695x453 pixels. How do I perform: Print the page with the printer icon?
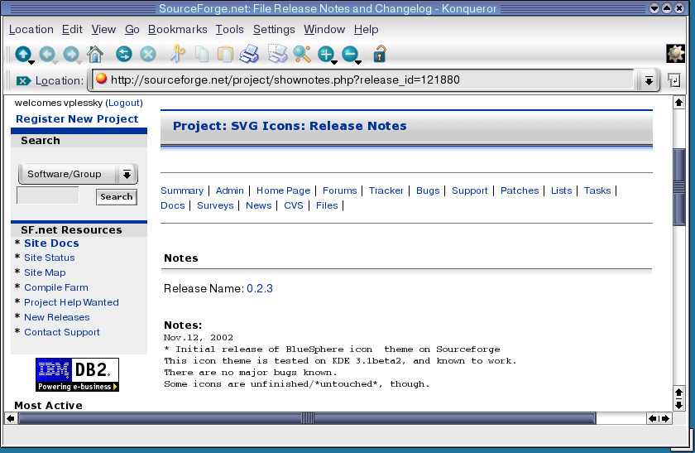tap(249, 54)
